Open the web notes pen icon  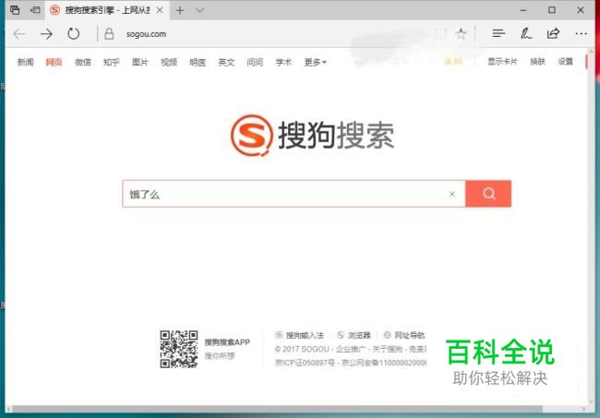526,33
